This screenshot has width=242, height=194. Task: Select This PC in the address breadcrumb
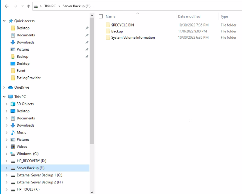point(50,6)
